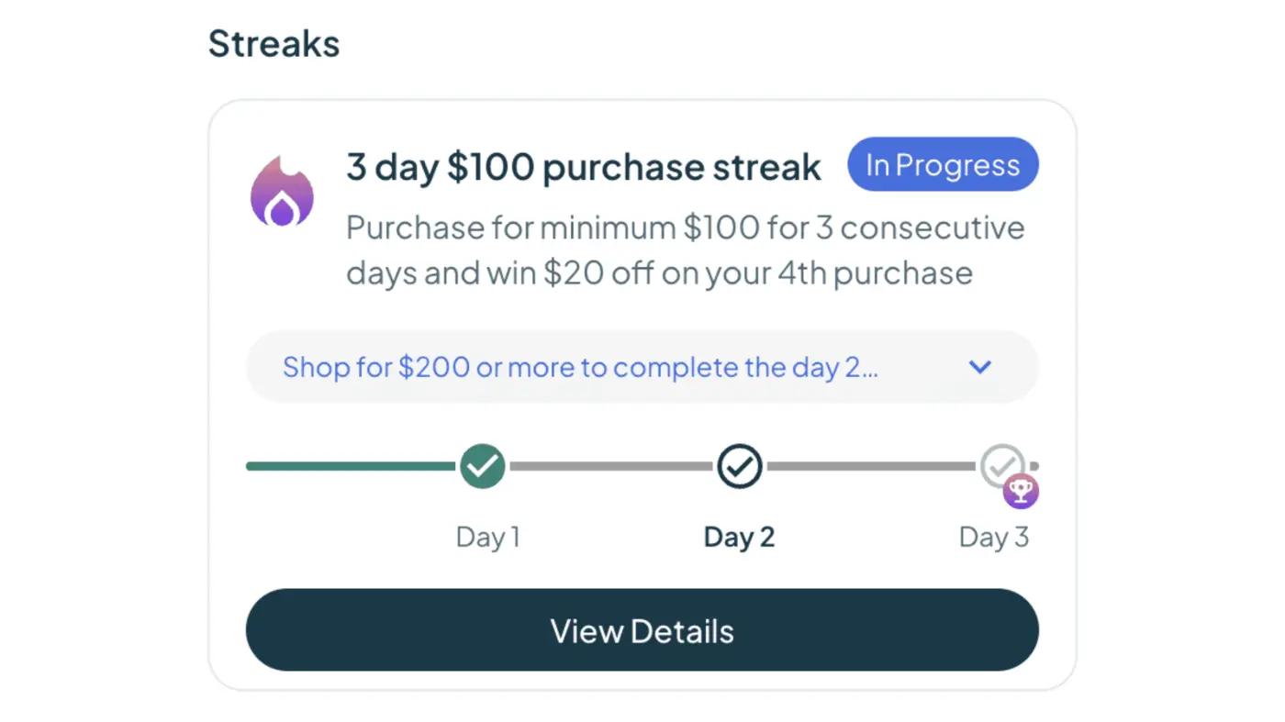The image size is (1285, 722).
Task: Click the Day 1 label
Action: [488, 537]
